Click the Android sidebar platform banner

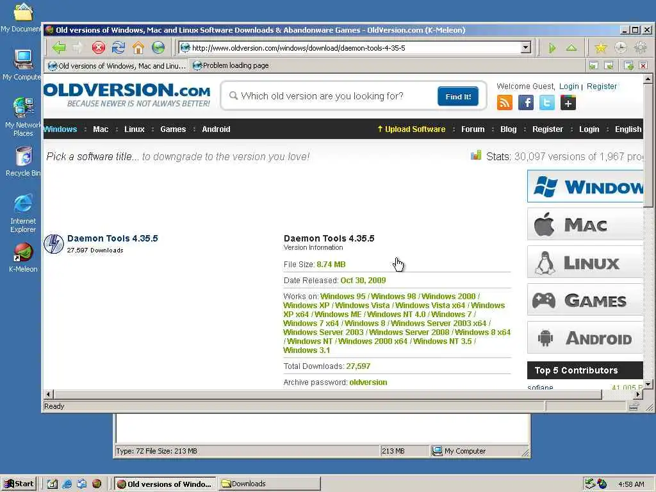pos(586,337)
